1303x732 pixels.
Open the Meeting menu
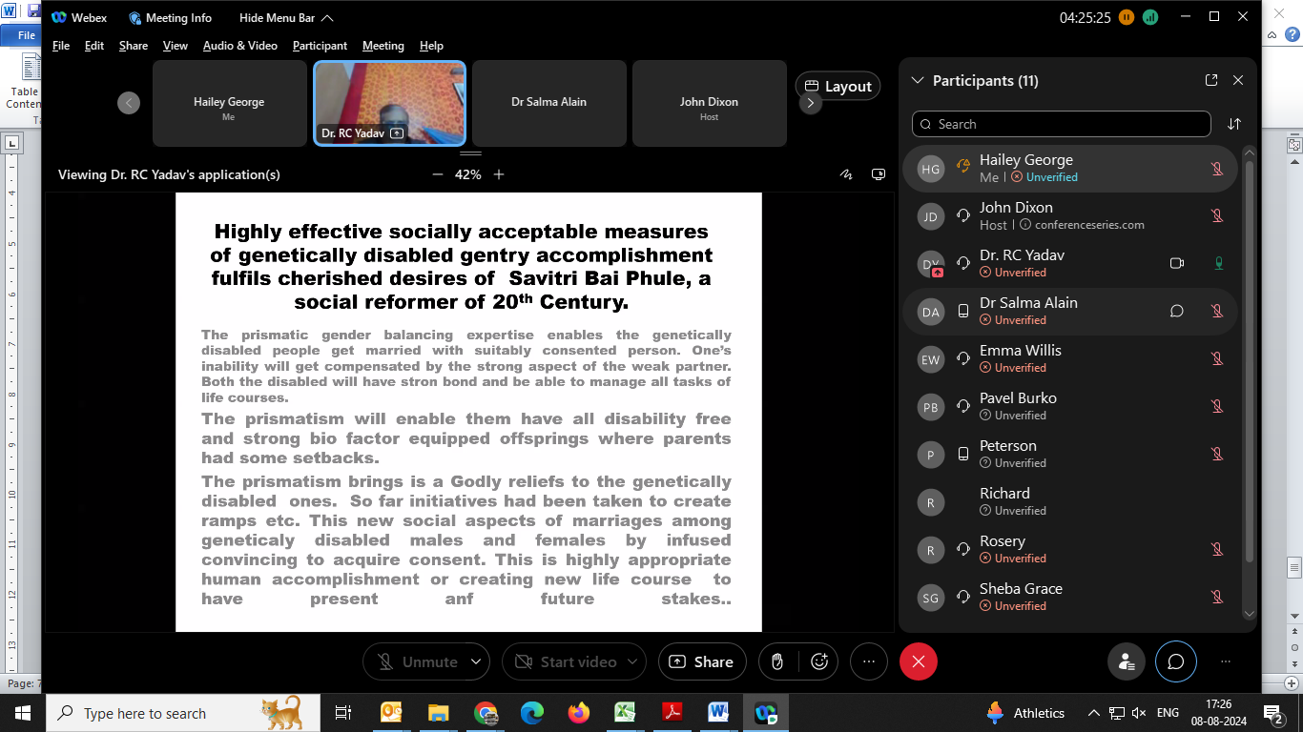[383, 46]
